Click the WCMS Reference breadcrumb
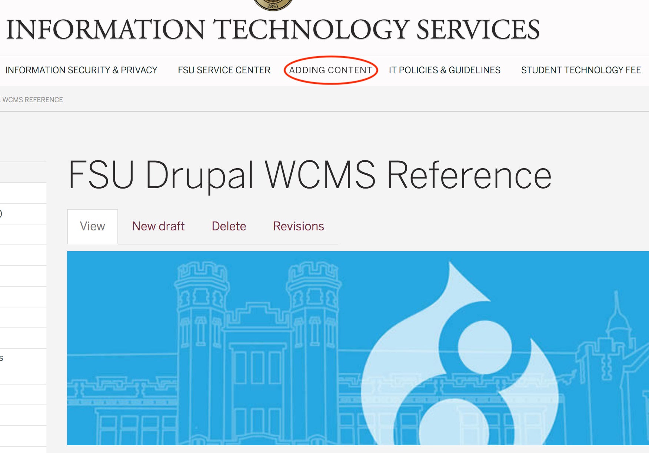This screenshot has width=649, height=453. pyautogui.click(x=33, y=100)
